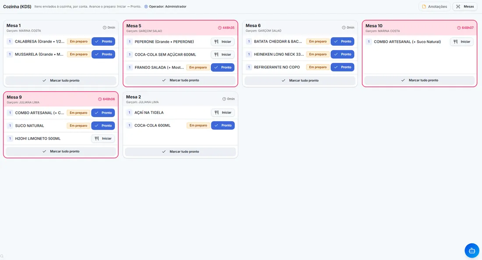The image size is (482, 260).
Task: Select the Mesa 2 card title
Action: tap(133, 97)
